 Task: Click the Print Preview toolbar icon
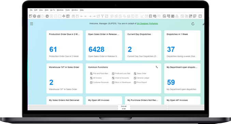30,16
